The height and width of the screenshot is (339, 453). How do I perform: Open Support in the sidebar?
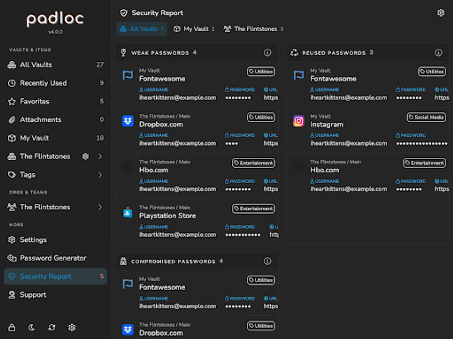click(x=55, y=295)
